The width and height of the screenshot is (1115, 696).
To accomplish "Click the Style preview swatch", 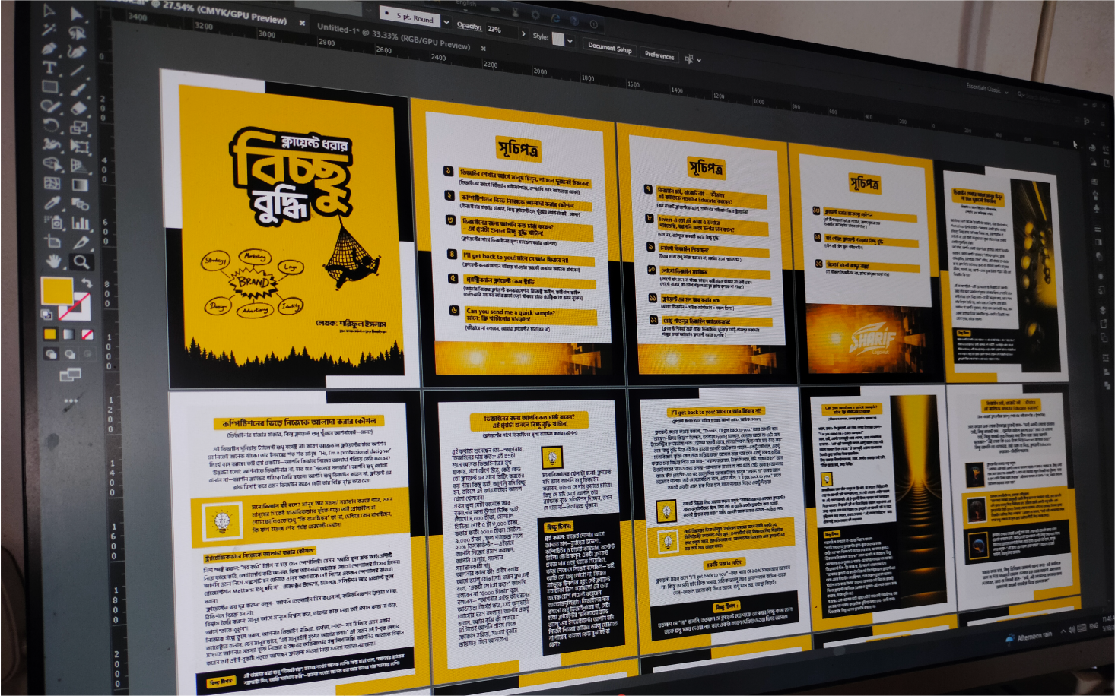I will 558,40.
